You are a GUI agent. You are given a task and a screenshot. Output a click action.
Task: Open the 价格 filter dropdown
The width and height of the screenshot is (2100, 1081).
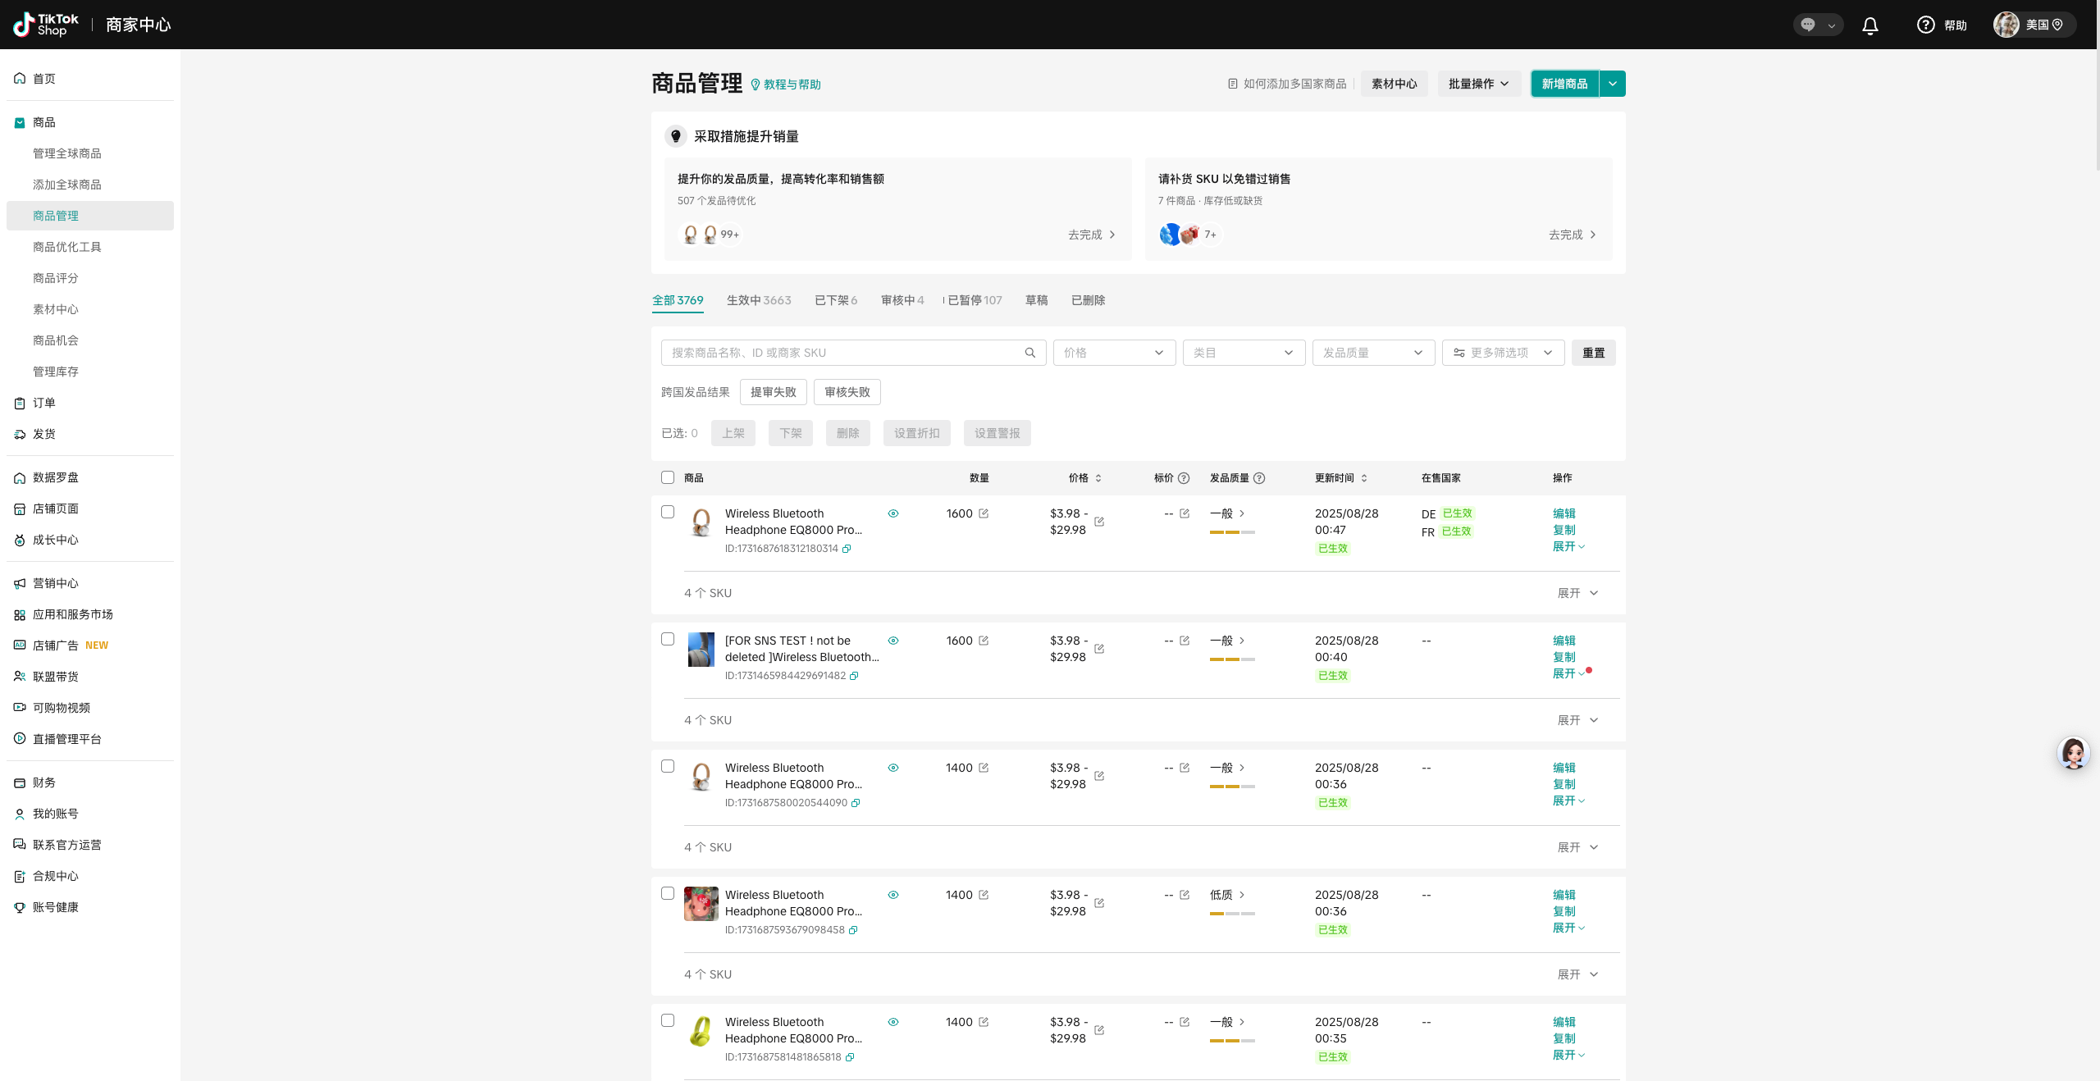pyautogui.click(x=1113, y=353)
